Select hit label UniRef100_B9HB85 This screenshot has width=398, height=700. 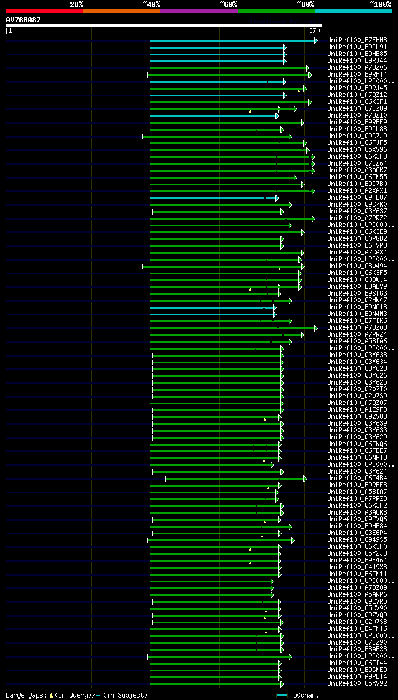point(357,54)
